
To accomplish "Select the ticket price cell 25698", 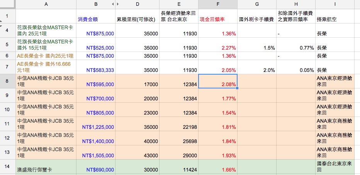I will pos(179,138).
